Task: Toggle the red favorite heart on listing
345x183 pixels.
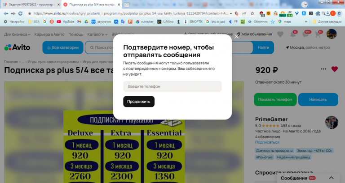Action: [334, 69]
